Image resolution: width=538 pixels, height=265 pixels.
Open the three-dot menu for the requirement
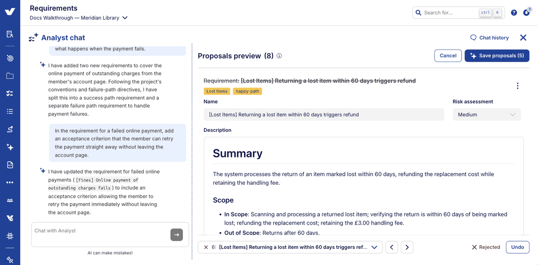517,86
